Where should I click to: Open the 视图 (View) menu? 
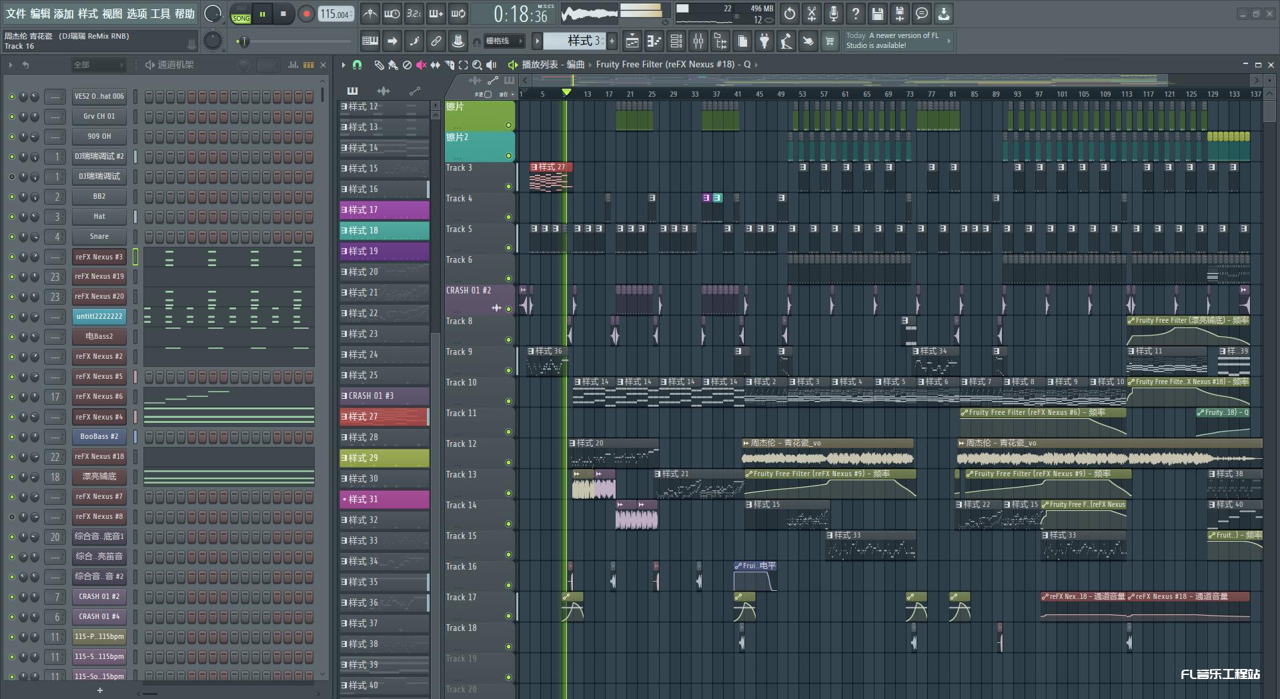(112, 13)
